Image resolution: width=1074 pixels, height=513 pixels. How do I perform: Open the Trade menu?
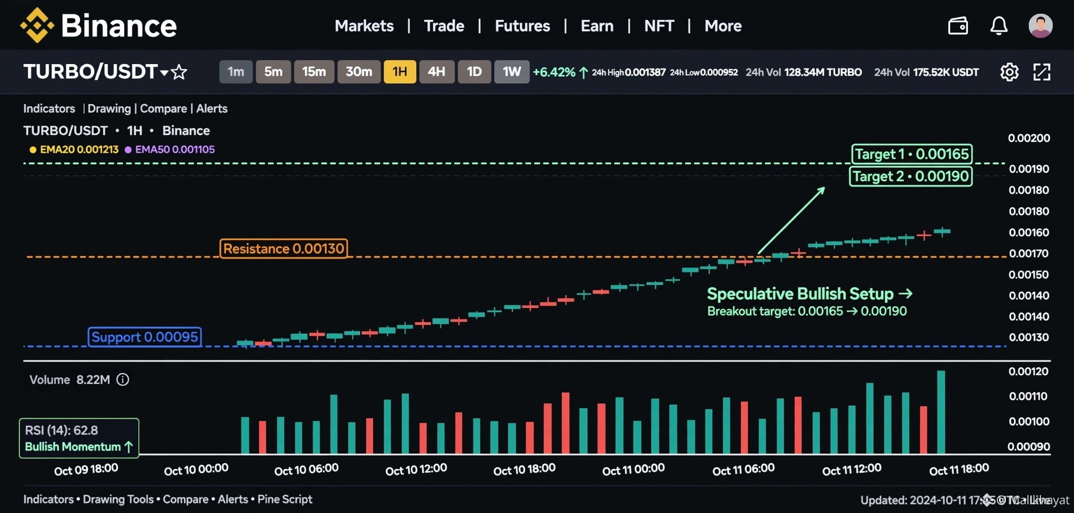click(x=444, y=26)
